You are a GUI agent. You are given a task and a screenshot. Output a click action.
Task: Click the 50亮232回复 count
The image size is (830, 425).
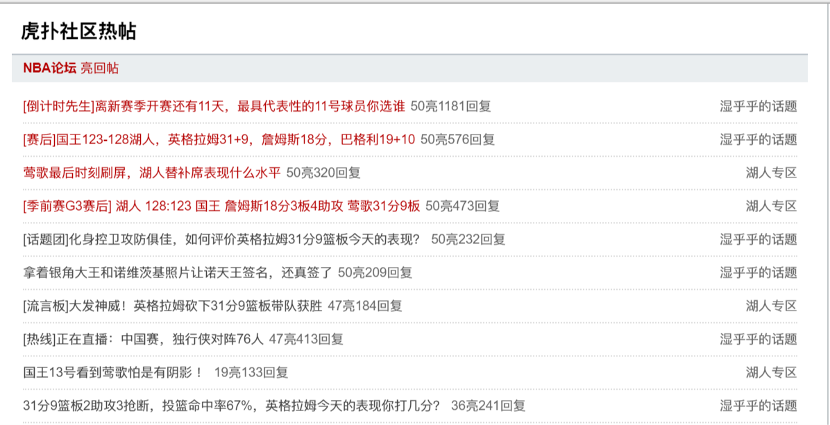468,239
